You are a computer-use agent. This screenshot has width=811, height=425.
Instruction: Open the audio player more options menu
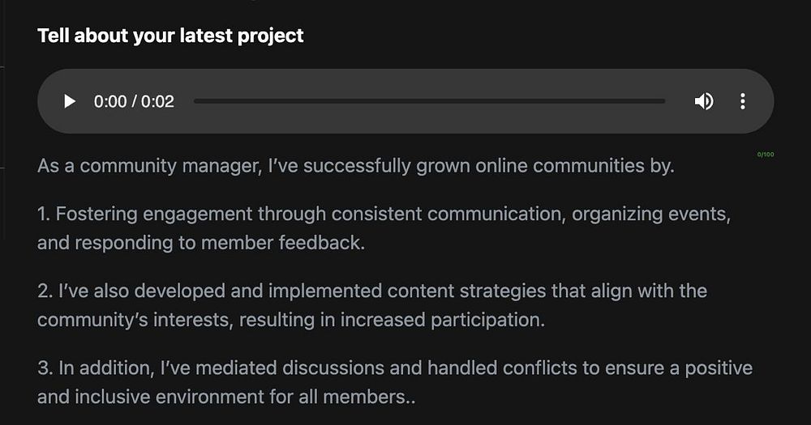(x=742, y=101)
